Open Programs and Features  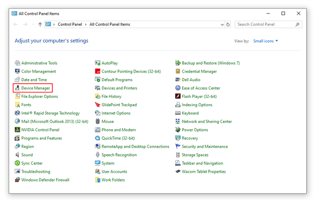coord(41,138)
